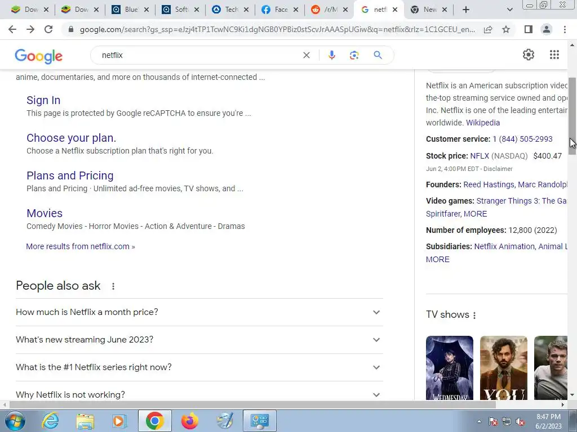Go to the Google home logo
The height and width of the screenshot is (432, 577).
[x=39, y=56]
